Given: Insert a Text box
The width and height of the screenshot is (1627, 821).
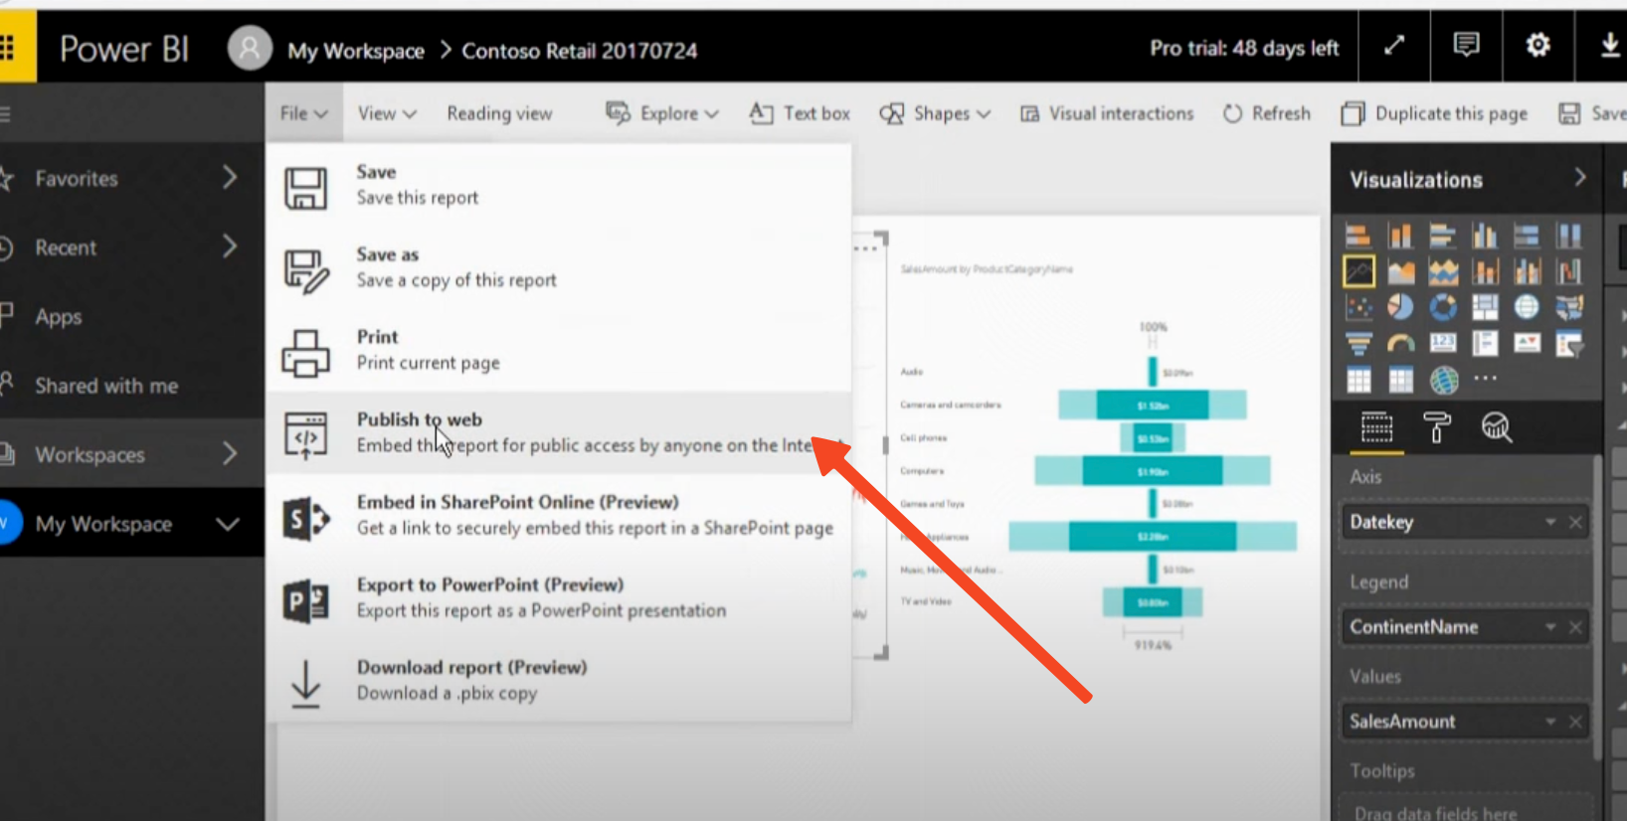Looking at the screenshot, I should click(800, 113).
